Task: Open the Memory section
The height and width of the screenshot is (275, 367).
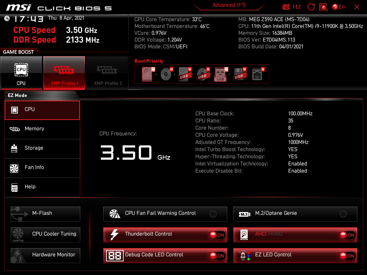Action: (x=42, y=129)
